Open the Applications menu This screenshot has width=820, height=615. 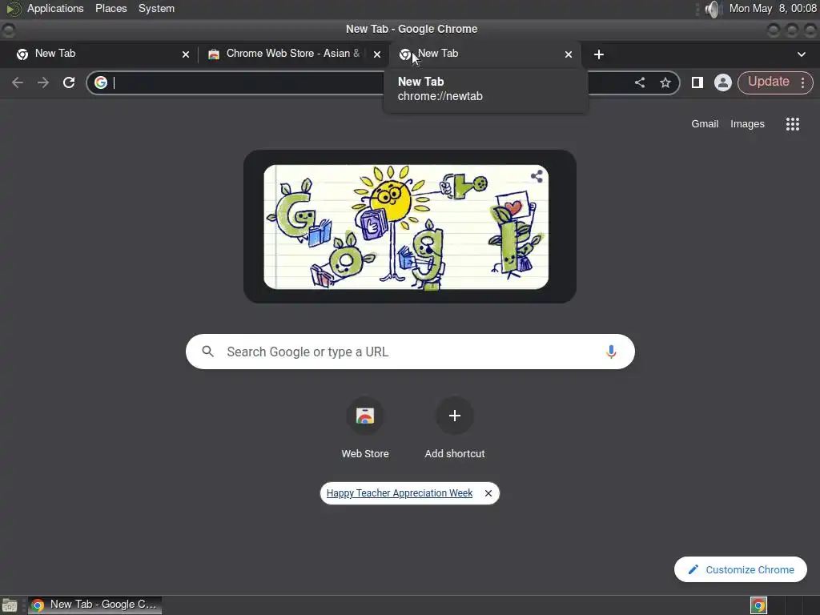(x=55, y=9)
